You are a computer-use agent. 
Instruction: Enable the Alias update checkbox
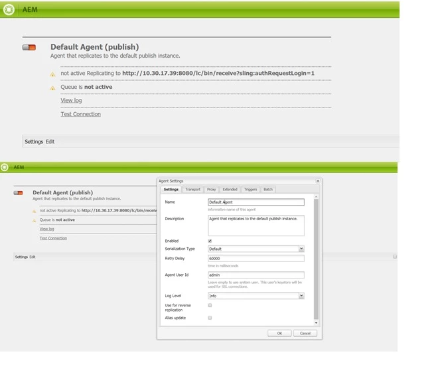point(210,318)
